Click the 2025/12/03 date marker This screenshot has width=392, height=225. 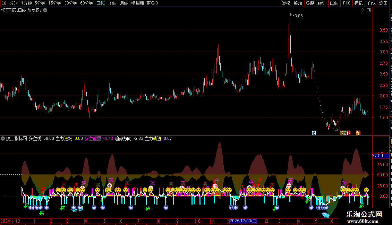coord(243,221)
